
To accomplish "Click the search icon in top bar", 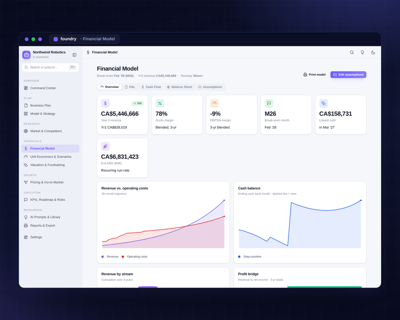I will point(351,52).
